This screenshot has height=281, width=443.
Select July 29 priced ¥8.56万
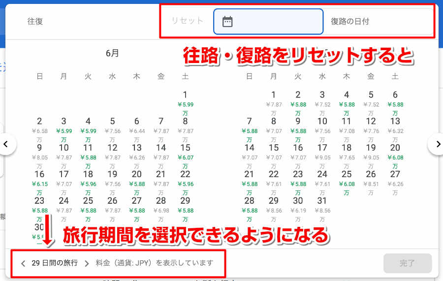[274, 209]
